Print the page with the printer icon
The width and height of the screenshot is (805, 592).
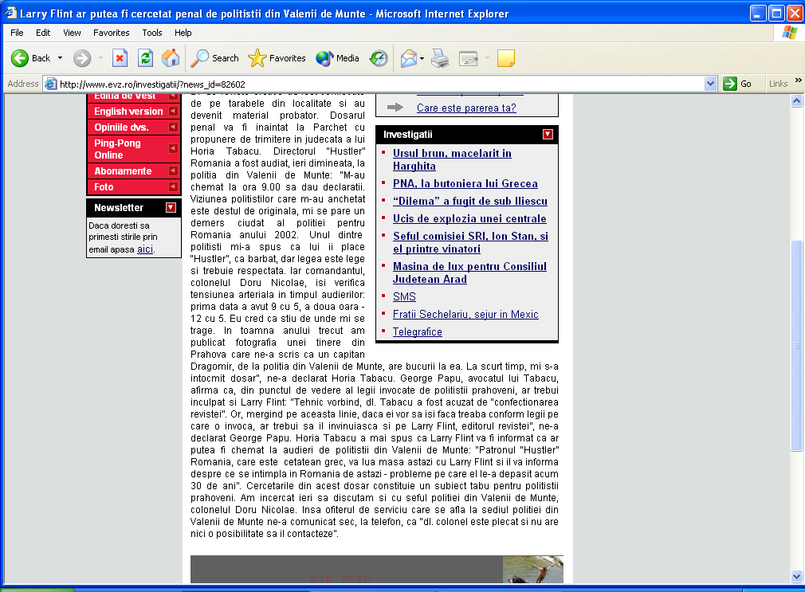pyautogui.click(x=440, y=58)
